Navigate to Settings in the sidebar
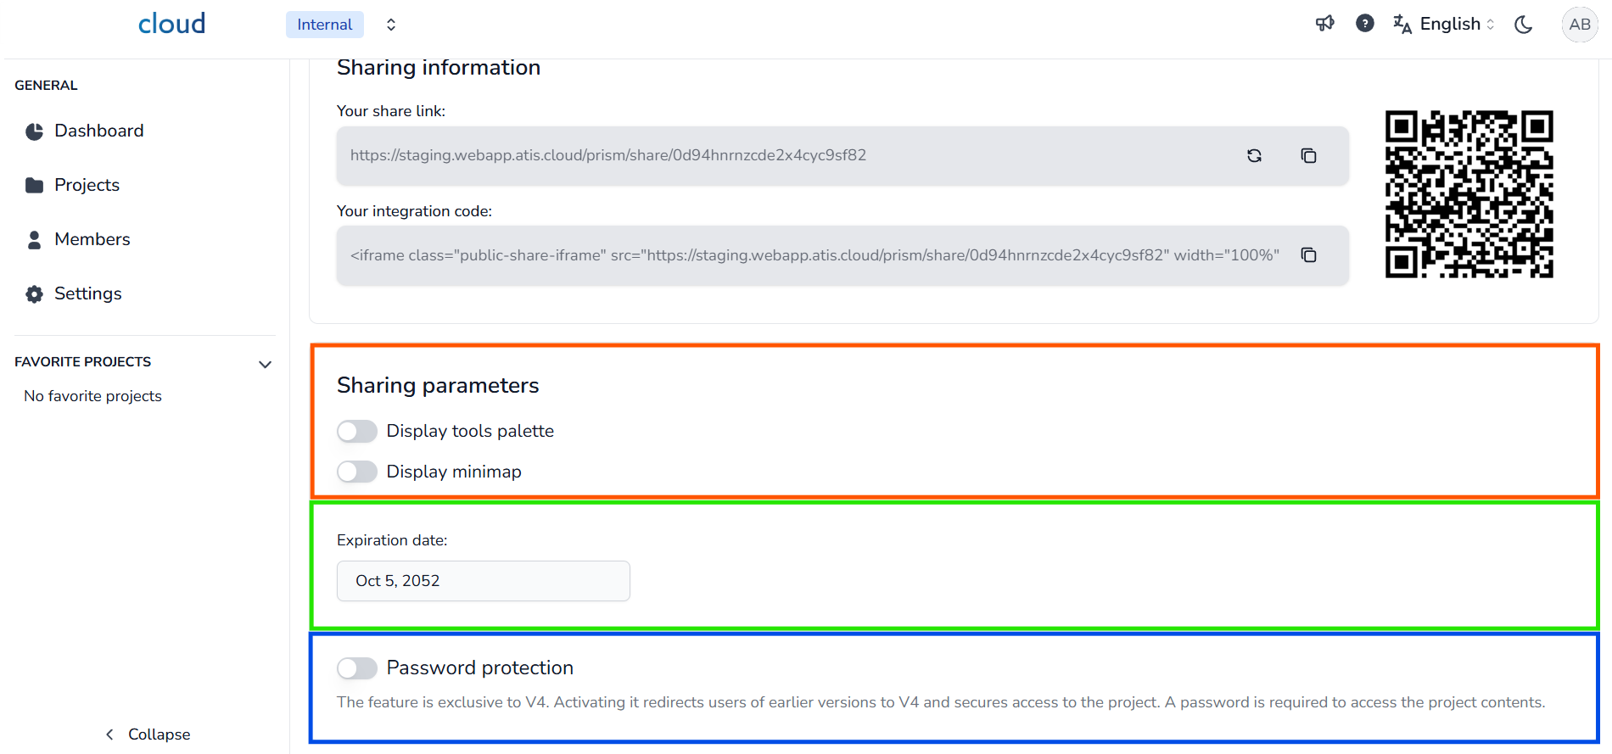 point(87,293)
